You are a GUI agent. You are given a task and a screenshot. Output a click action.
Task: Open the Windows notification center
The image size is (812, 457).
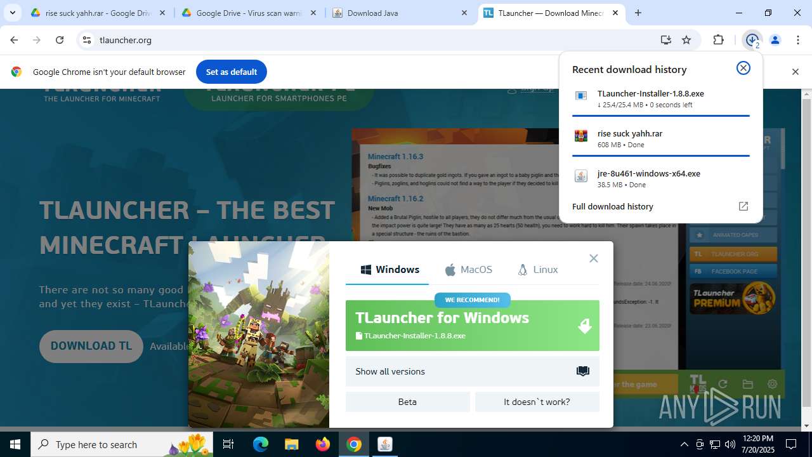(x=792, y=444)
